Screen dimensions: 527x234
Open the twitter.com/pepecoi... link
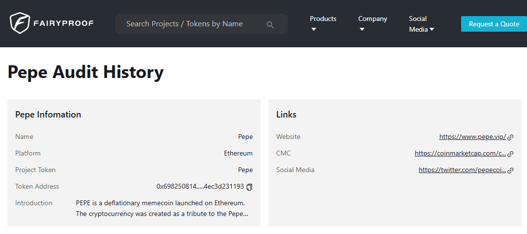462,170
